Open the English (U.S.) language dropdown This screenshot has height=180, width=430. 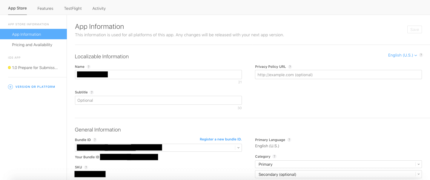point(403,55)
